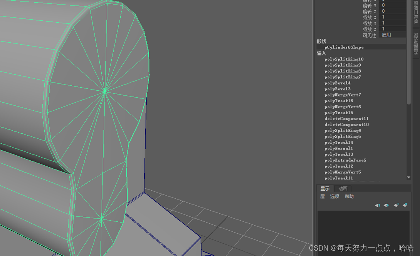Select the polySplitRing10 input node
The height and width of the screenshot is (256, 420).
(x=344, y=59)
